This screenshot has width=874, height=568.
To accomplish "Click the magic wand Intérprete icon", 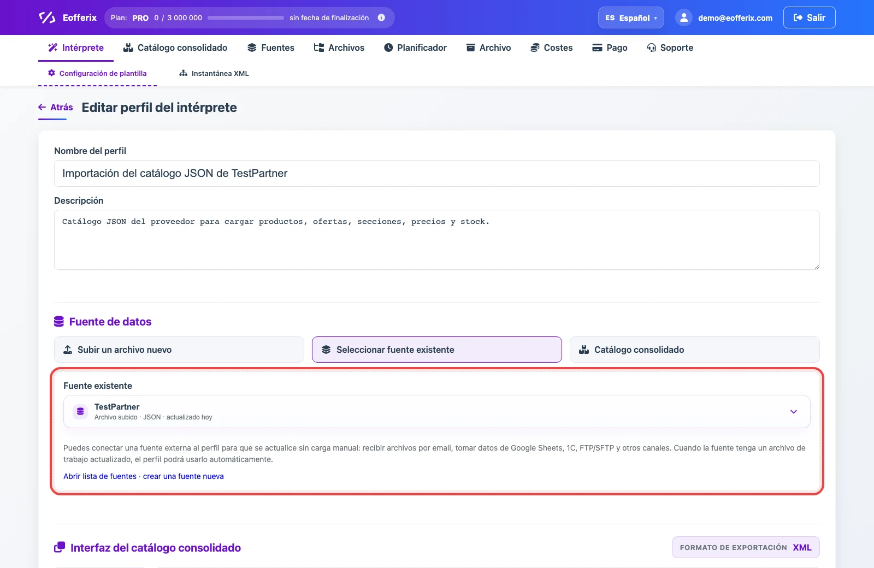I will (53, 48).
